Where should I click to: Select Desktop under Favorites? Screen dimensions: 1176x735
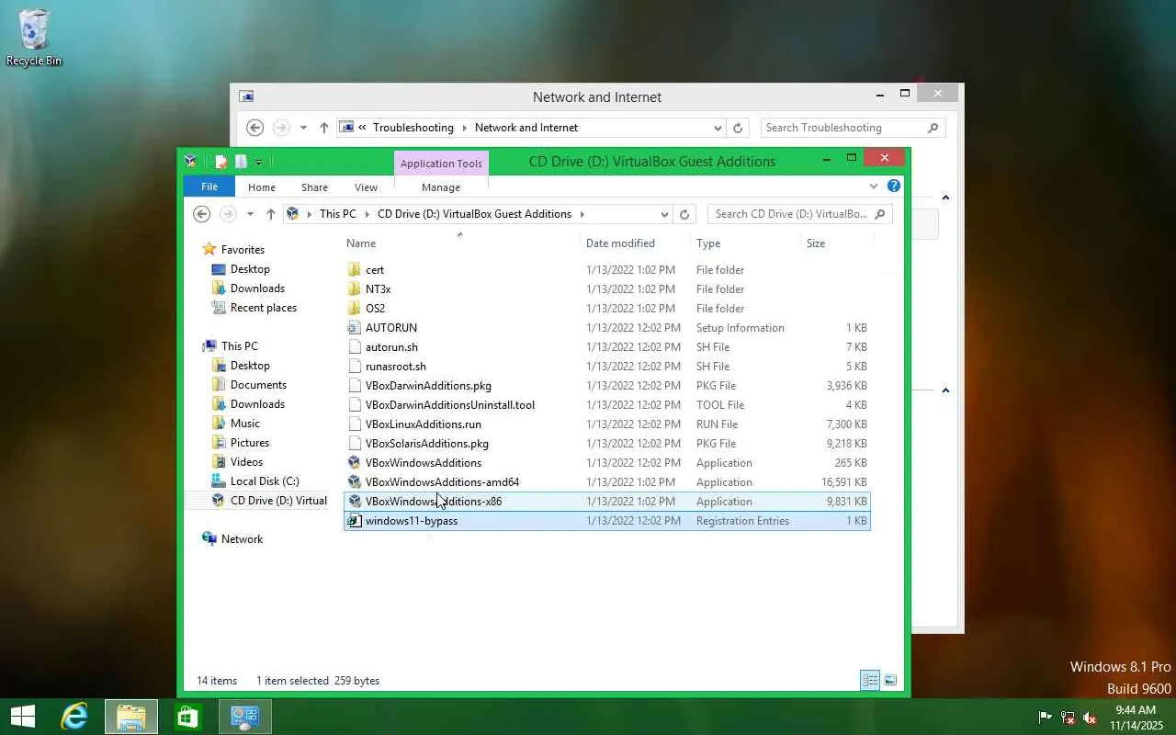(x=250, y=269)
